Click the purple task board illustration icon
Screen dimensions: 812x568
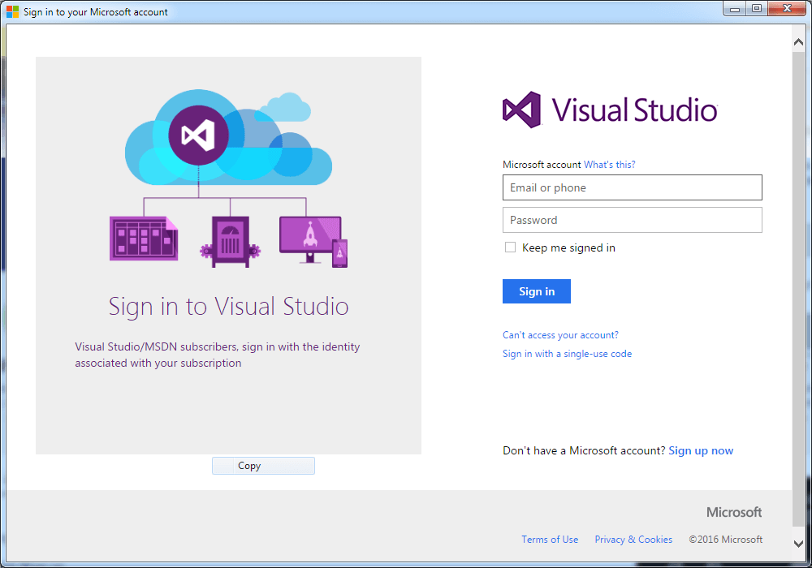coord(144,239)
